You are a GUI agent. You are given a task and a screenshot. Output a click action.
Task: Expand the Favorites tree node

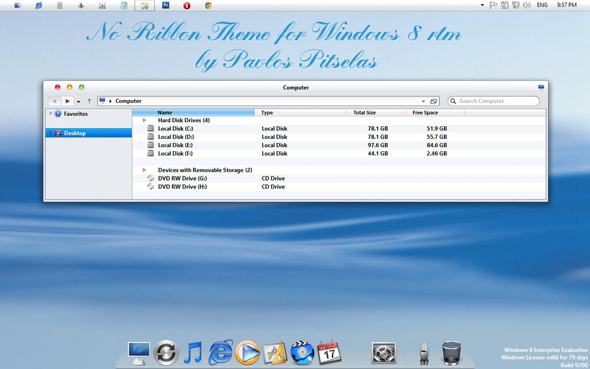[x=51, y=113]
